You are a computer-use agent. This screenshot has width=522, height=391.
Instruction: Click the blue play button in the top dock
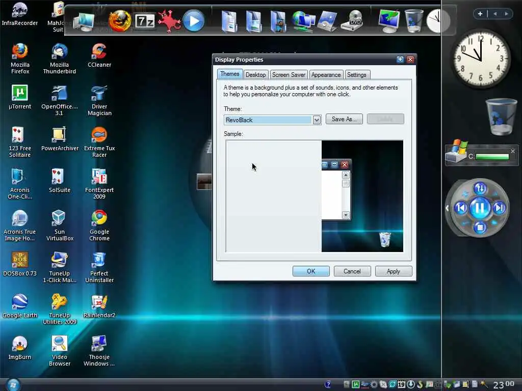point(193,21)
